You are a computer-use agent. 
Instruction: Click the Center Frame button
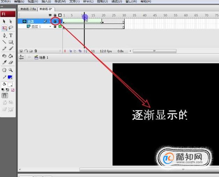65,51
